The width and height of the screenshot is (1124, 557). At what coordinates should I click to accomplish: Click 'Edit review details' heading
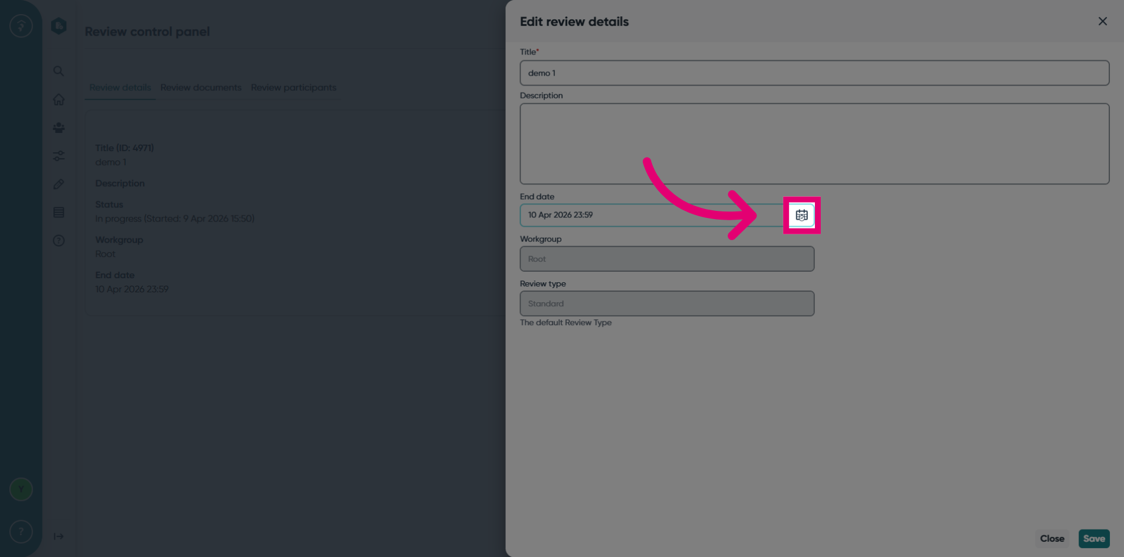(574, 22)
